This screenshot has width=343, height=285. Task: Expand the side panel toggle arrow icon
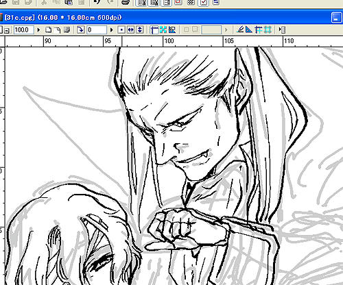click(x=282, y=29)
